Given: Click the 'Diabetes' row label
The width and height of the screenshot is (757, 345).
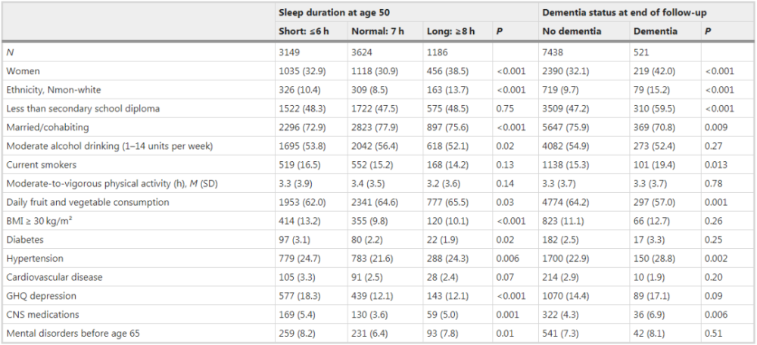Looking at the screenshot, I should tap(23, 240).
